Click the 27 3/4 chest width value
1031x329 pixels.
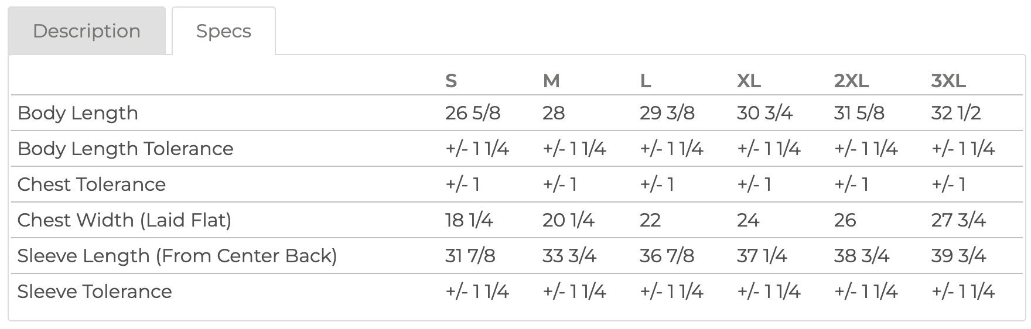point(958,220)
